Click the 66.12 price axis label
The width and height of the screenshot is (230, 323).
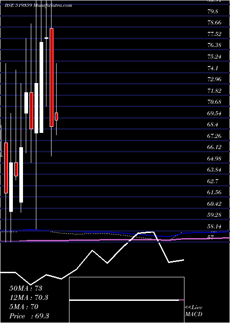(x=214, y=147)
